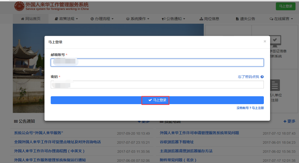Open the 遗失公告 menu item
Screen dimensions: 299x163
click(245, 19)
